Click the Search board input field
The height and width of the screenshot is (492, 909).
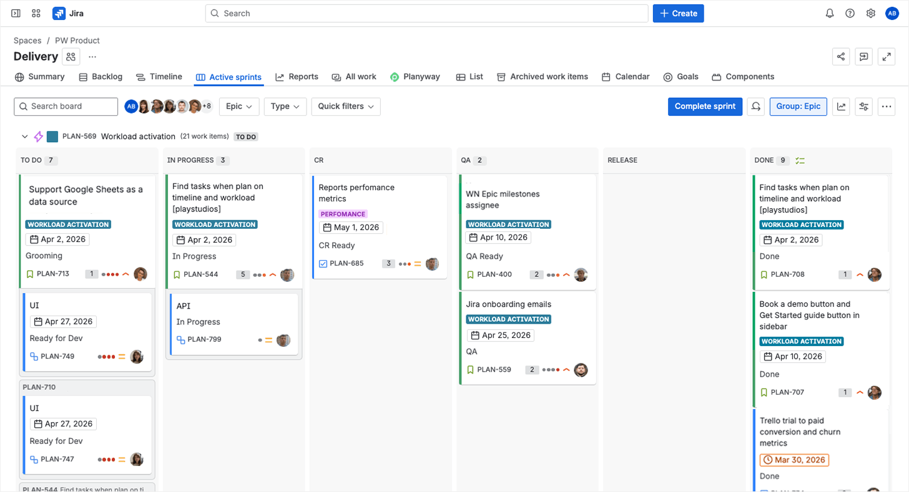click(x=66, y=107)
